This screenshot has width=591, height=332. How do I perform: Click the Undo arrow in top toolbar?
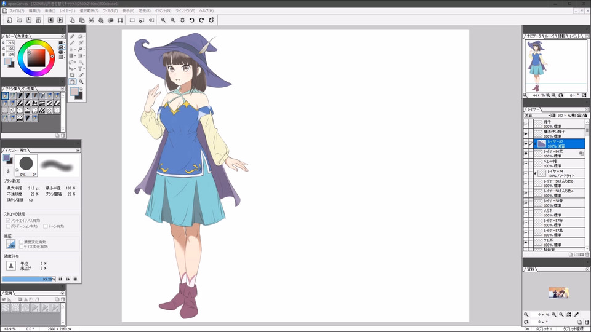pos(192,20)
